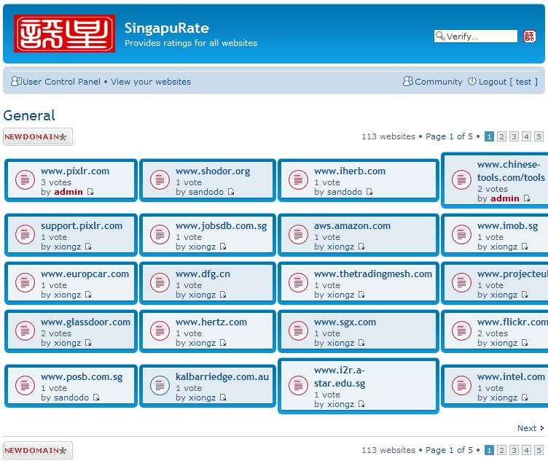Click the www.sgx.com document icon

click(x=298, y=331)
